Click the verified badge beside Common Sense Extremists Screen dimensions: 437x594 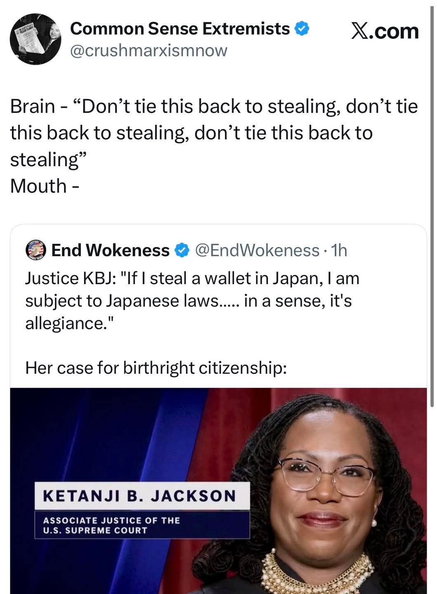point(302,28)
